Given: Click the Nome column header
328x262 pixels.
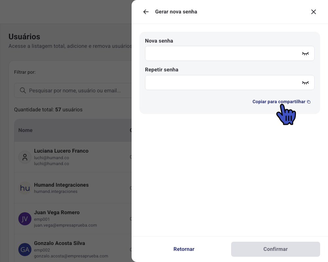Looking at the screenshot, I should pyautogui.click(x=25, y=130).
